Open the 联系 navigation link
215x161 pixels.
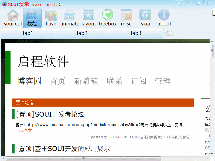[114, 81]
